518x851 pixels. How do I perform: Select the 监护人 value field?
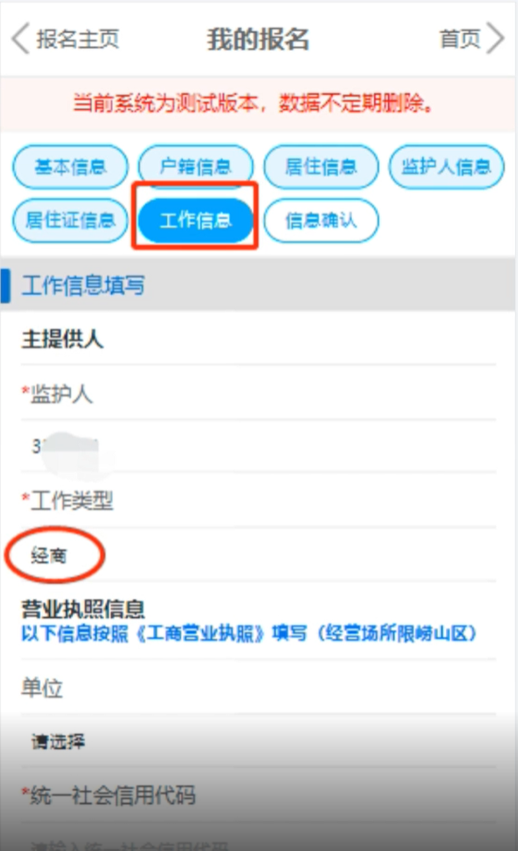tap(259, 446)
